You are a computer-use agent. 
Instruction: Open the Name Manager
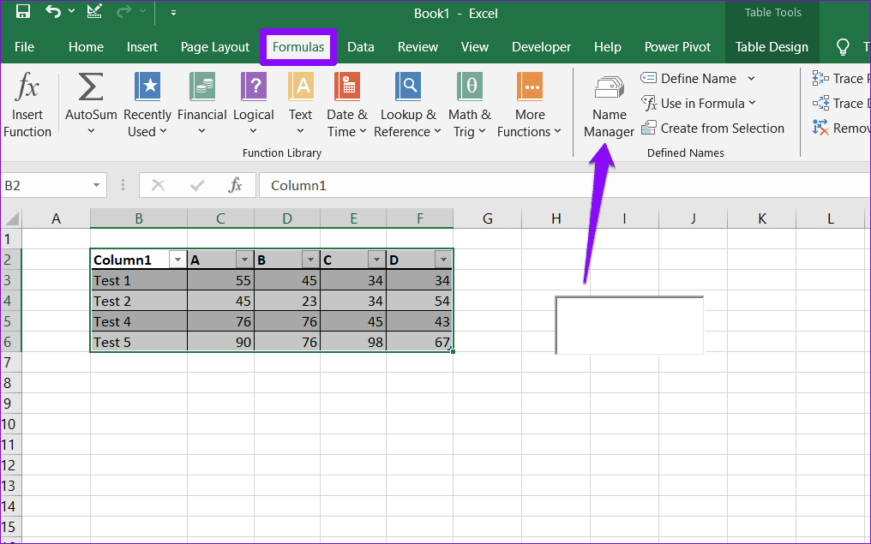click(x=608, y=103)
